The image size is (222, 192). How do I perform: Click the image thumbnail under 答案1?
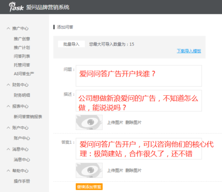click(x=89, y=170)
